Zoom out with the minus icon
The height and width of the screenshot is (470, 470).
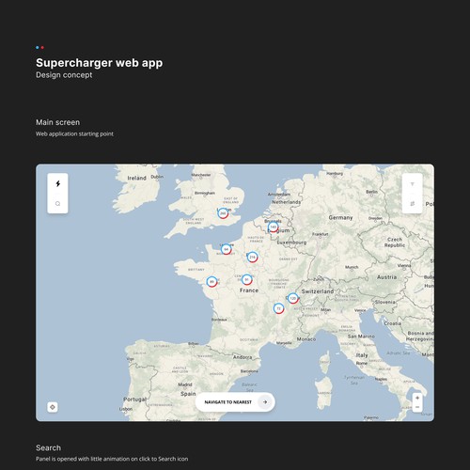[x=417, y=407]
